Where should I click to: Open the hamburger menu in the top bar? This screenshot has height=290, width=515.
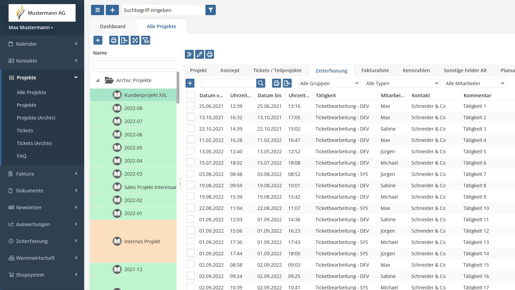[x=98, y=10]
